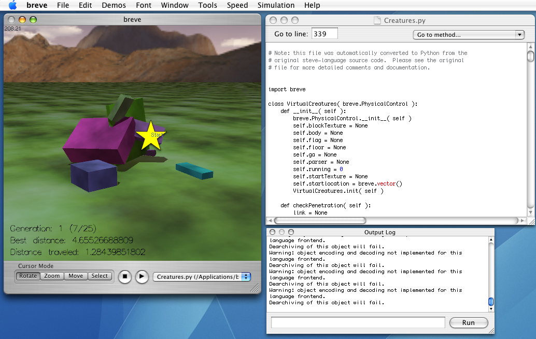
Task: Start the simulation with the play button
Action: tap(142, 276)
